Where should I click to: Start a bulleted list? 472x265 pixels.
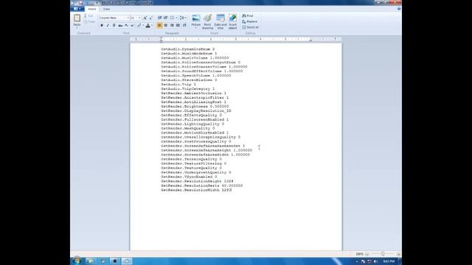click(x=172, y=18)
